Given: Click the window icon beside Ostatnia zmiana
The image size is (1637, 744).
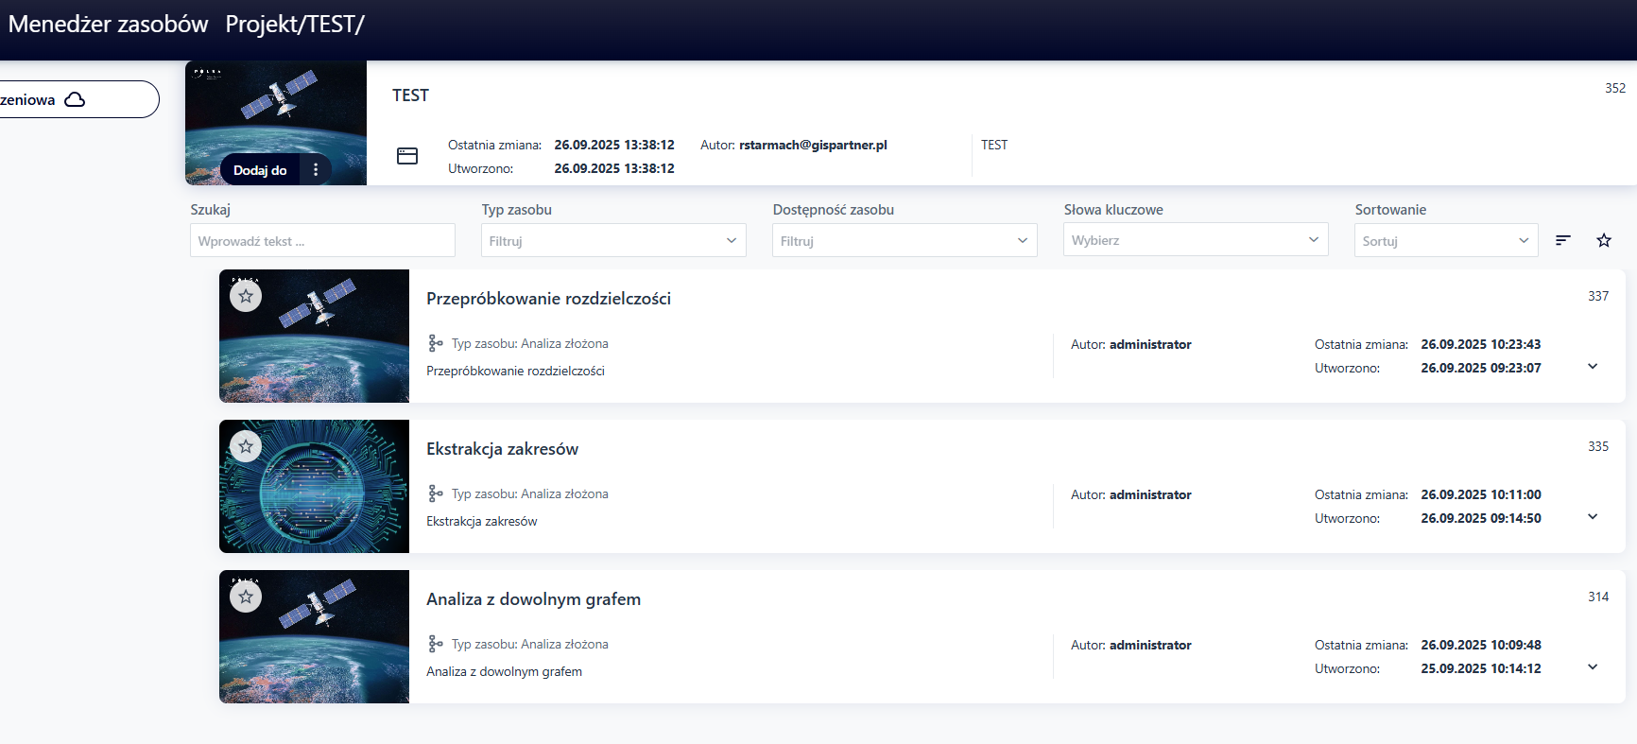Looking at the screenshot, I should [x=407, y=156].
